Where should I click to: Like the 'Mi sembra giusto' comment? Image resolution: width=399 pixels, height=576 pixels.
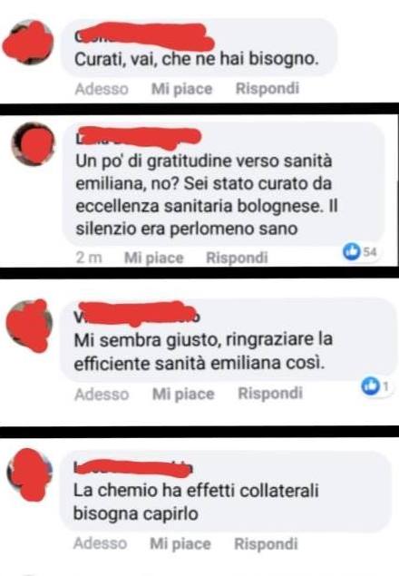click(183, 394)
